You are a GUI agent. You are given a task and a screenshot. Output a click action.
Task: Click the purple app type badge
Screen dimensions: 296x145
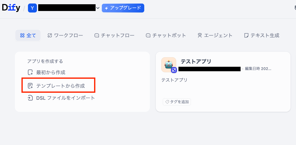pyautogui.click(x=174, y=70)
